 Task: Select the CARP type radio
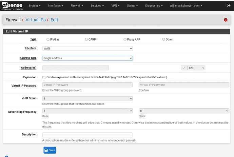[x=86, y=40]
